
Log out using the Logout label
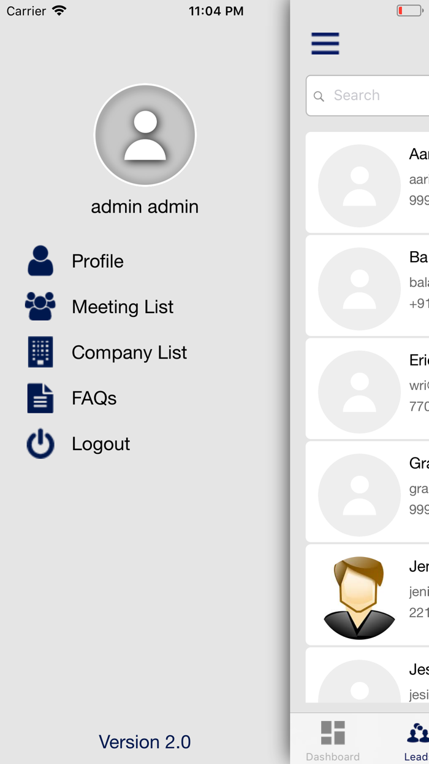pyautogui.click(x=101, y=443)
